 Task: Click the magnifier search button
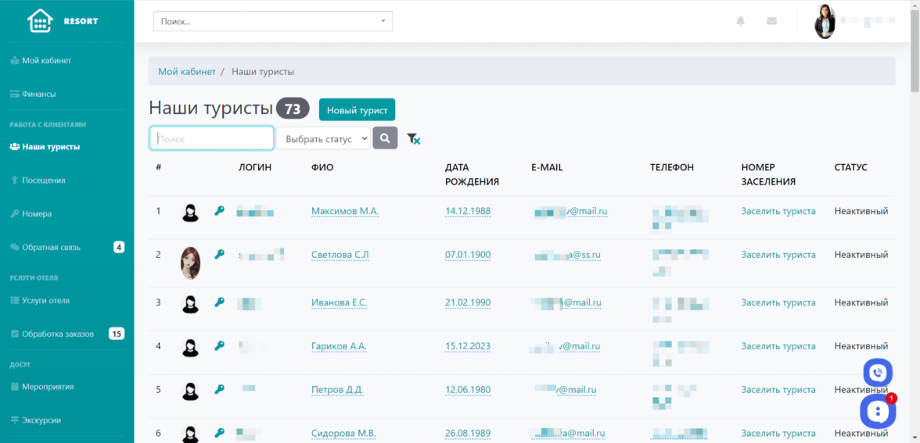coord(385,138)
